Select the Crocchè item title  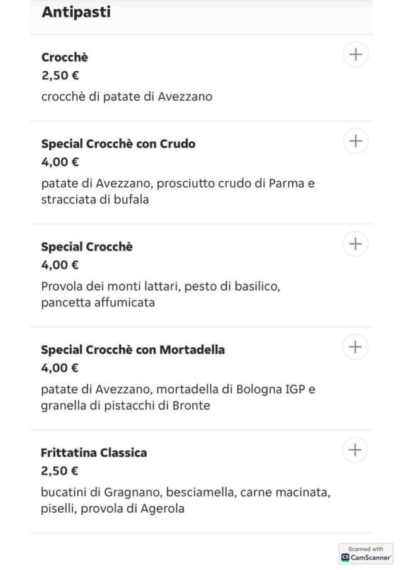point(65,57)
